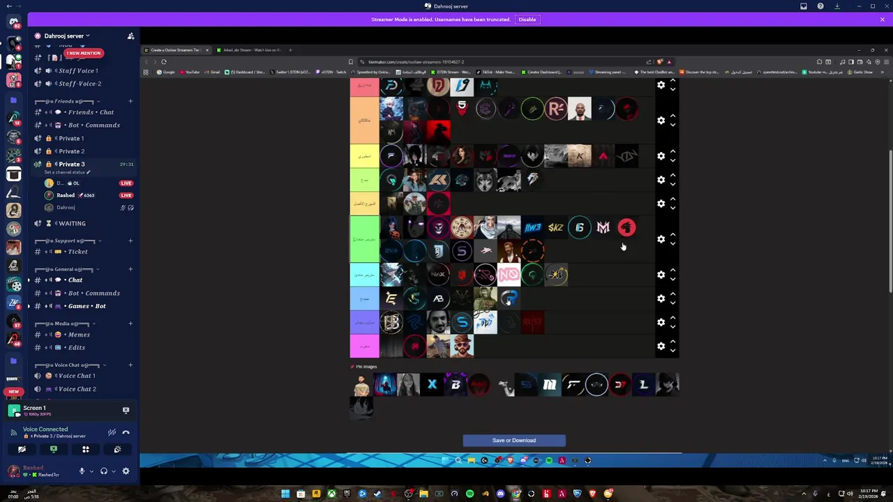Select the pink NO streamer thumbnail

509,275
